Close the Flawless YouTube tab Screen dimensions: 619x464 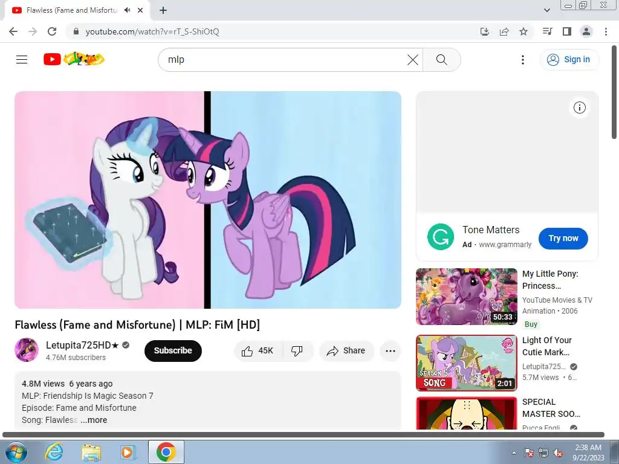(x=140, y=10)
